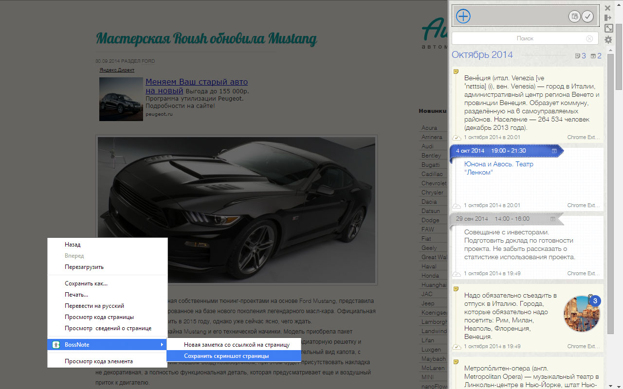The width and height of the screenshot is (623, 389).
Task: Click yellow note icon on Венеция note
Action: tap(456, 71)
